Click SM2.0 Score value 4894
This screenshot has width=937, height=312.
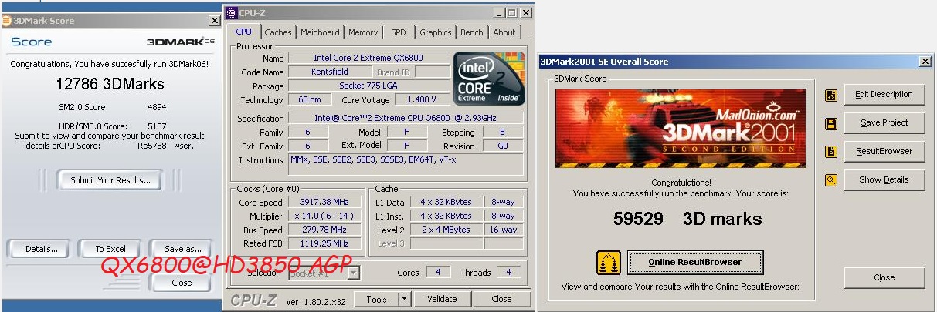point(157,107)
